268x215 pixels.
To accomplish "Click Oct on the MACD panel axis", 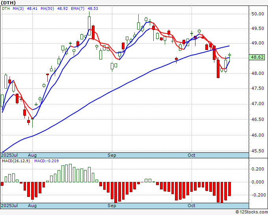I will 192,206.
